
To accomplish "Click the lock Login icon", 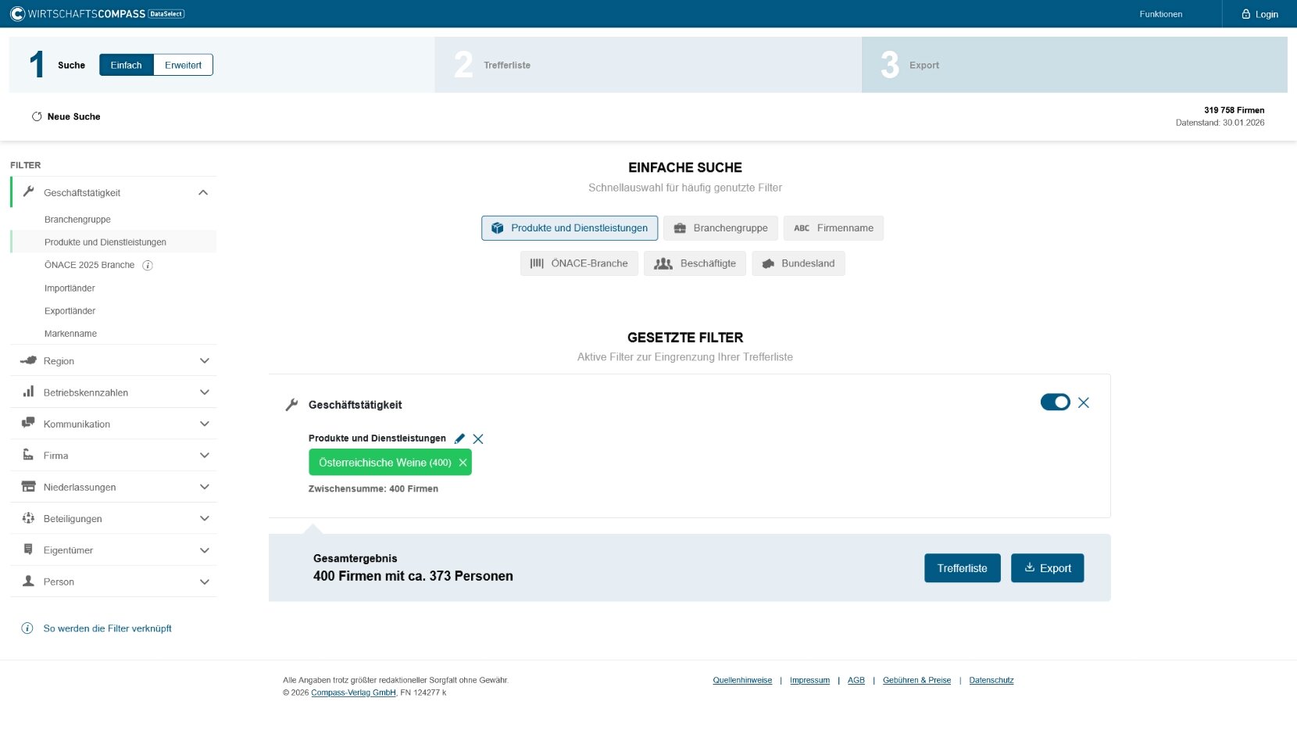I will tap(1246, 14).
